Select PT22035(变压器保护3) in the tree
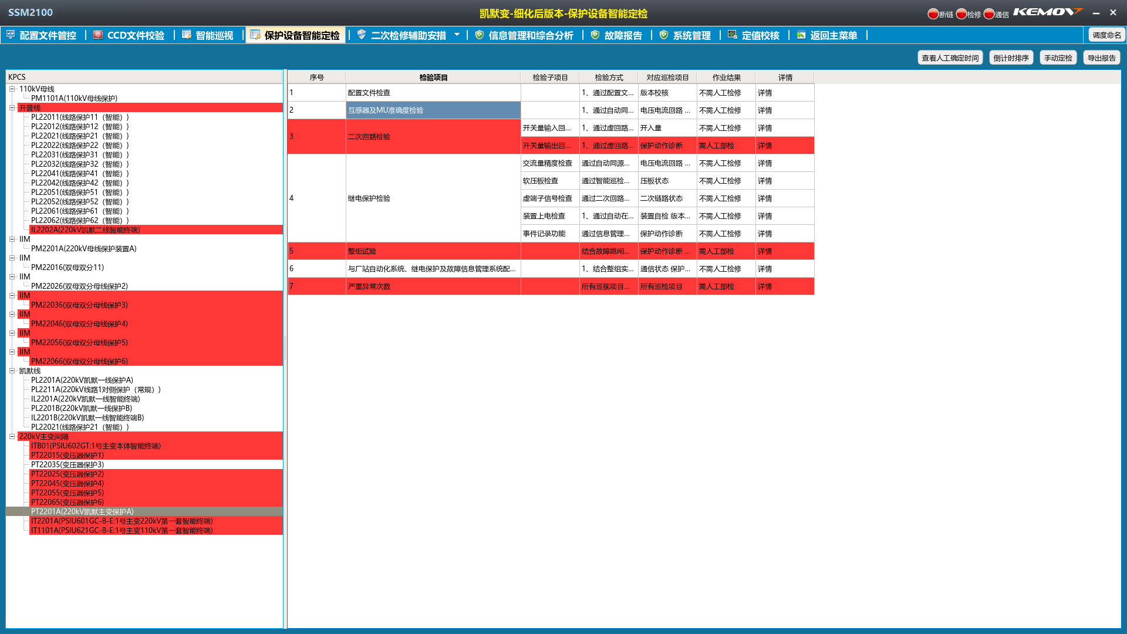Screen dimensions: 1127x634 68,465
